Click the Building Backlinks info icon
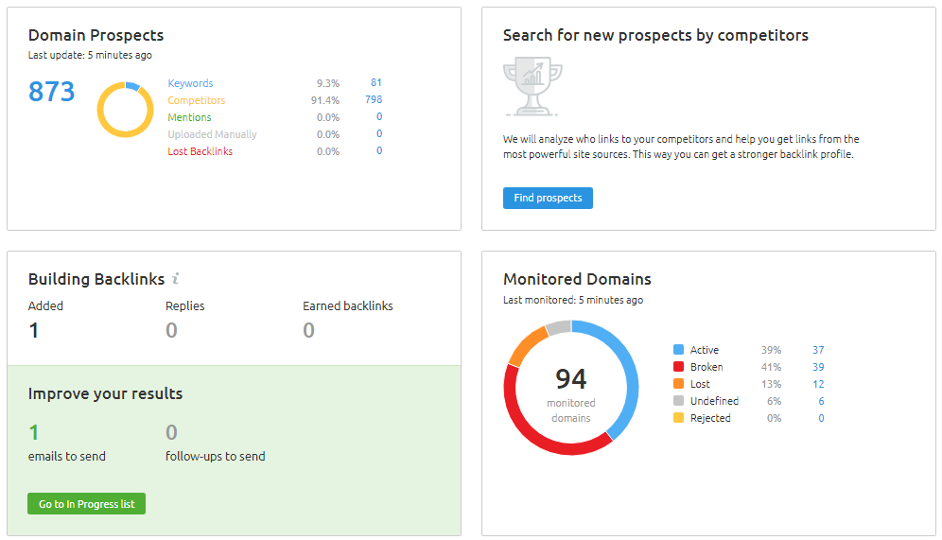The width and height of the screenshot is (942, 540). coord(176,279)
